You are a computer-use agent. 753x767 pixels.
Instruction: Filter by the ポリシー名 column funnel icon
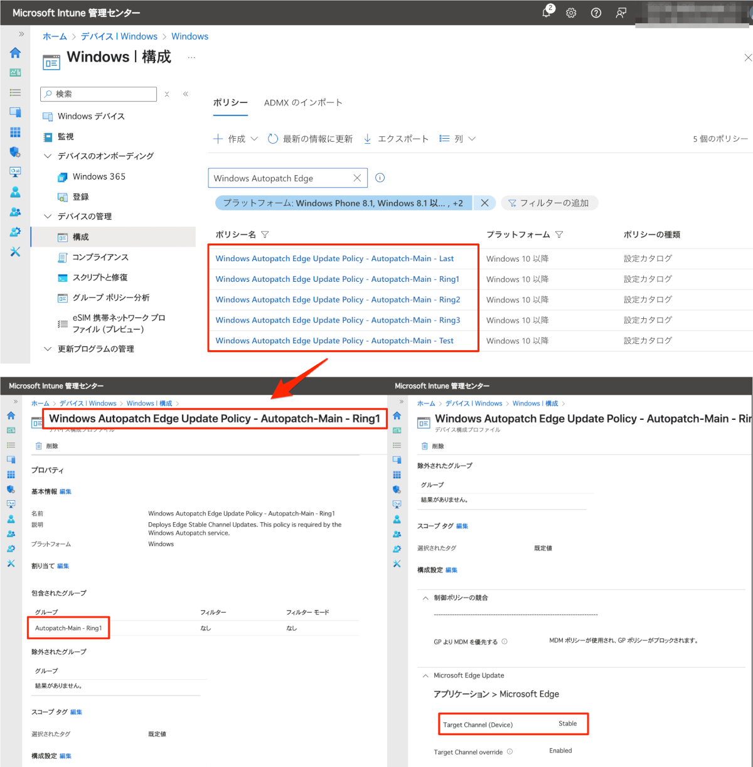tap(265, 235)
